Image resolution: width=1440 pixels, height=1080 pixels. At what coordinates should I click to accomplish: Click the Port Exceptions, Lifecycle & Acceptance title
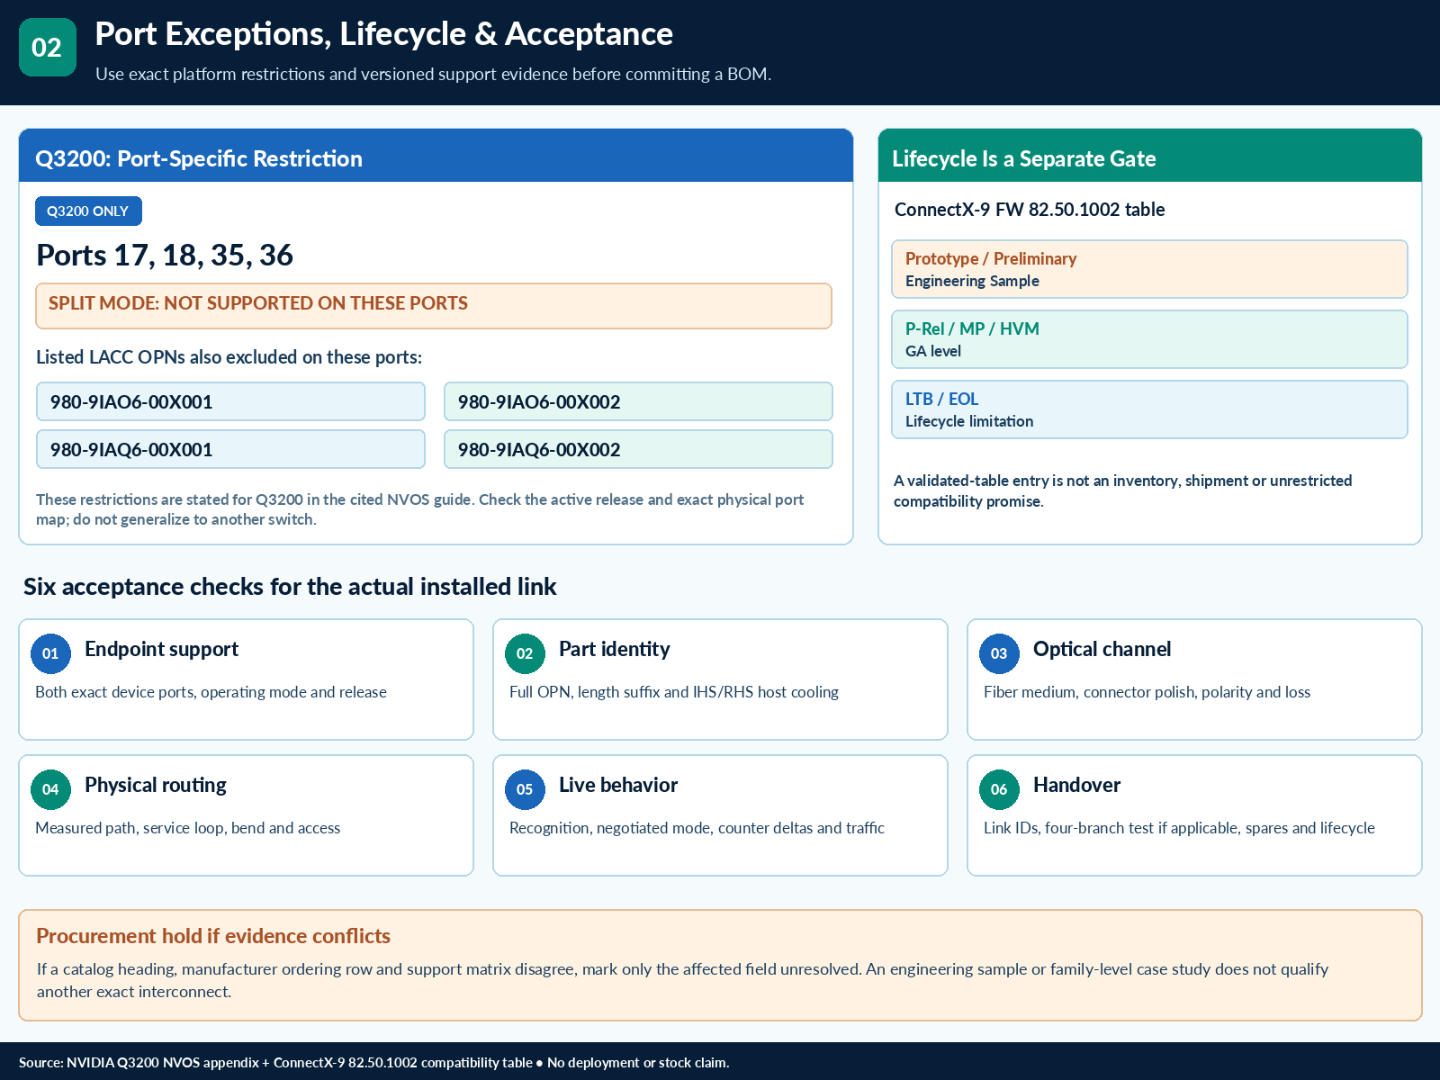[384, 34]
